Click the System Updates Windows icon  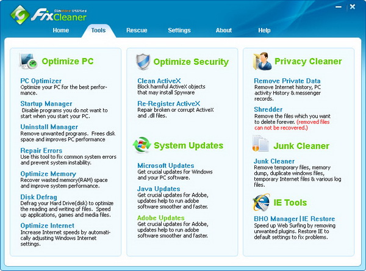(x=142, y=145)
